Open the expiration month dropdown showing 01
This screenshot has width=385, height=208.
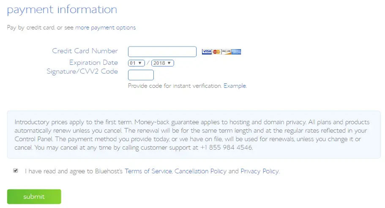(x=136, y=63)
